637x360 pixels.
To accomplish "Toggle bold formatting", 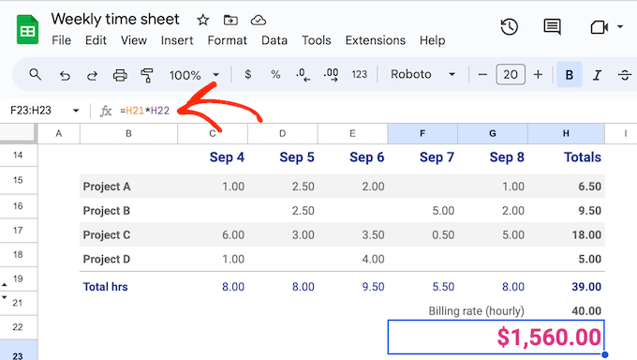I will click(570, 75).
